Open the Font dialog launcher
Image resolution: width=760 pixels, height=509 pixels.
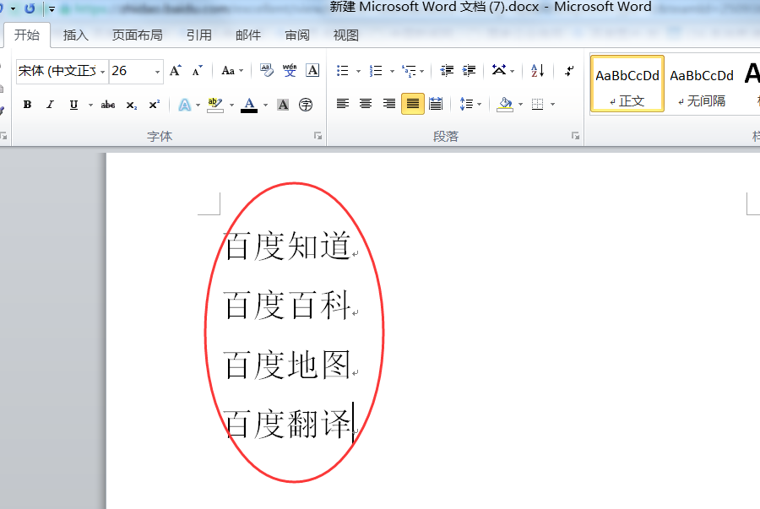(318, 136)
